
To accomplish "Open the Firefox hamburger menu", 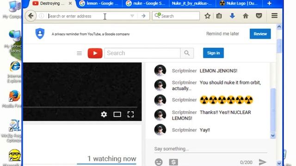I will pyautogui.click(x=274, y=16).
